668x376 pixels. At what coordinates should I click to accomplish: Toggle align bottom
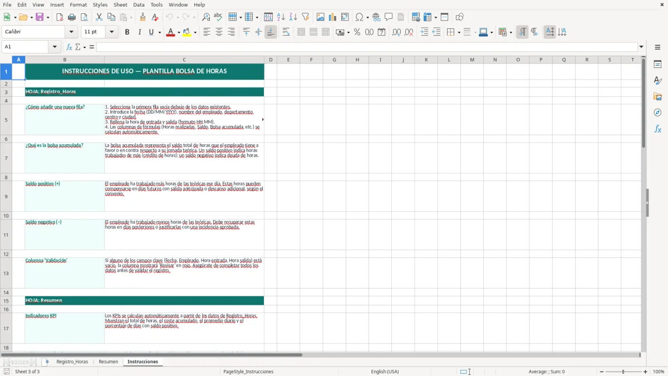point(271,32)
